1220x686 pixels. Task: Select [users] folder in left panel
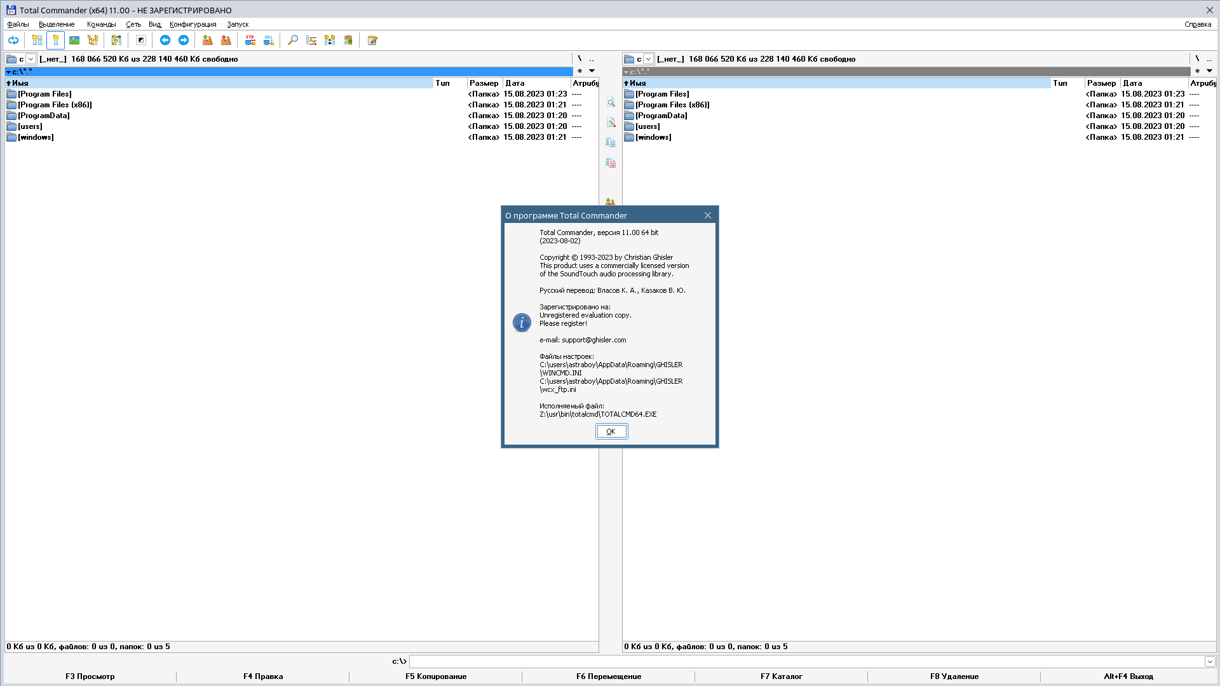click(x=30, y=126)
